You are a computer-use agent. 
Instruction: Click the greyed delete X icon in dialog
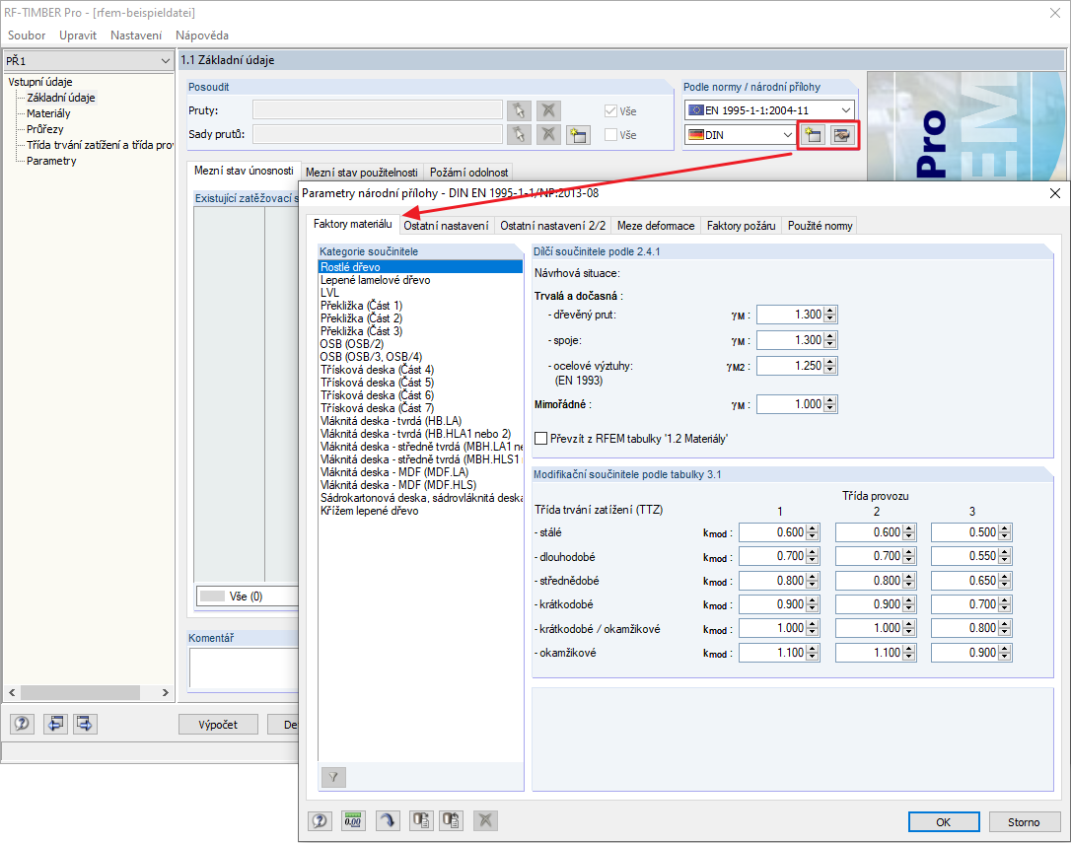coord(485,820)
